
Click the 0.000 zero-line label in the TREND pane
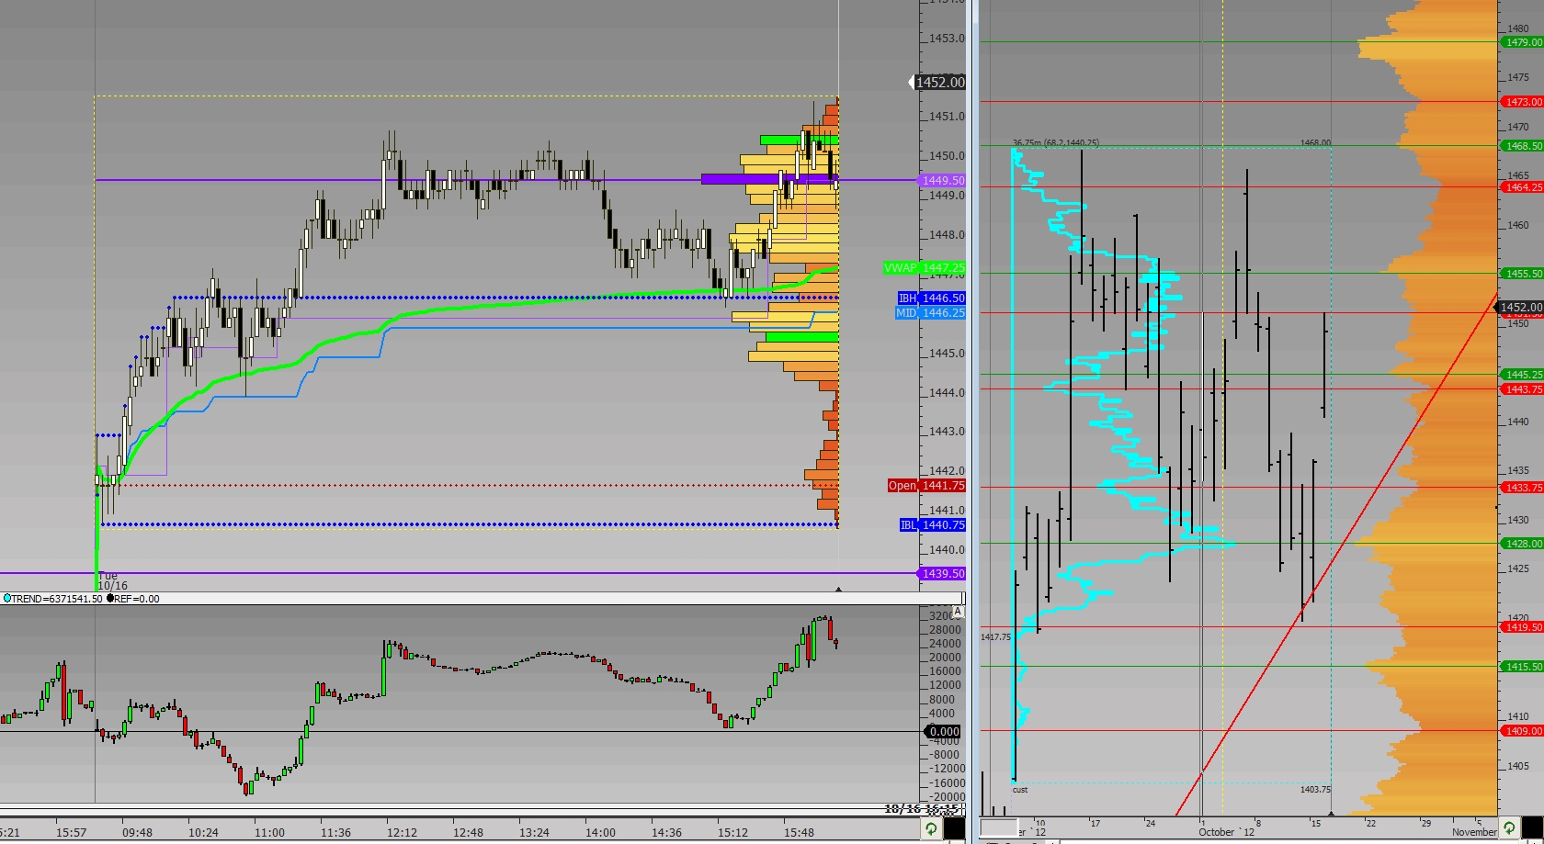point(943,732)
